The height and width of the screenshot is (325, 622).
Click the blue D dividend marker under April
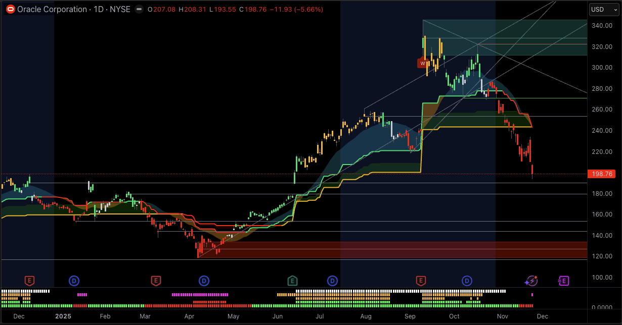tap(204, 281)
